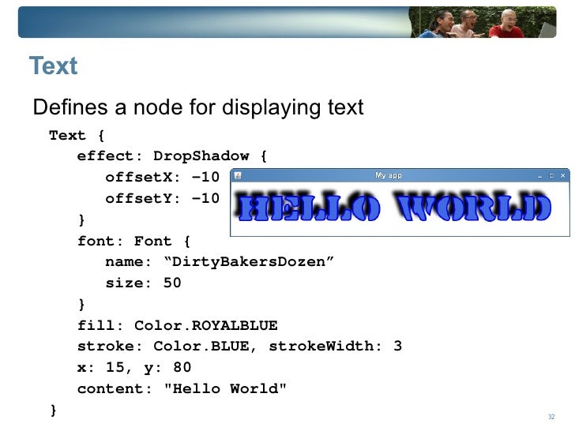Click the slide number 32
Screen dimensions: 575x431
[551, 417]
